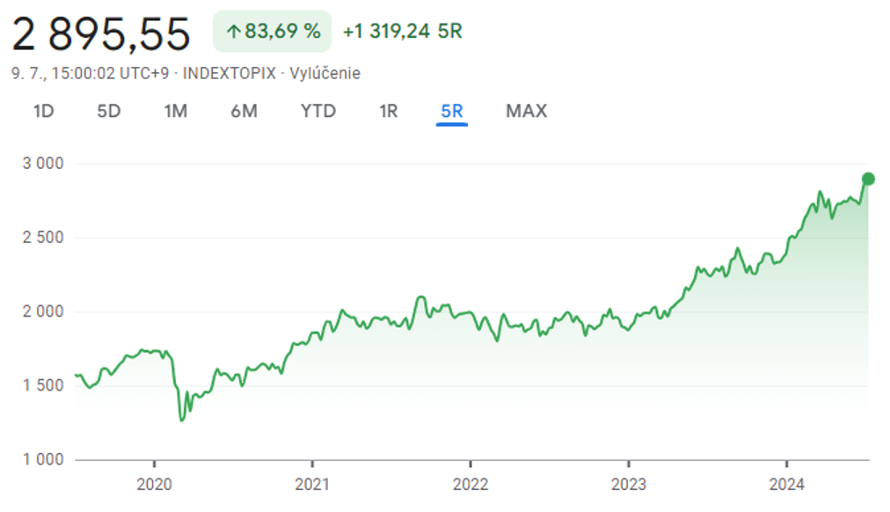The image size is (890, 512).
Task: Select the 1R one-year range tab
Action: click(388, 111)
